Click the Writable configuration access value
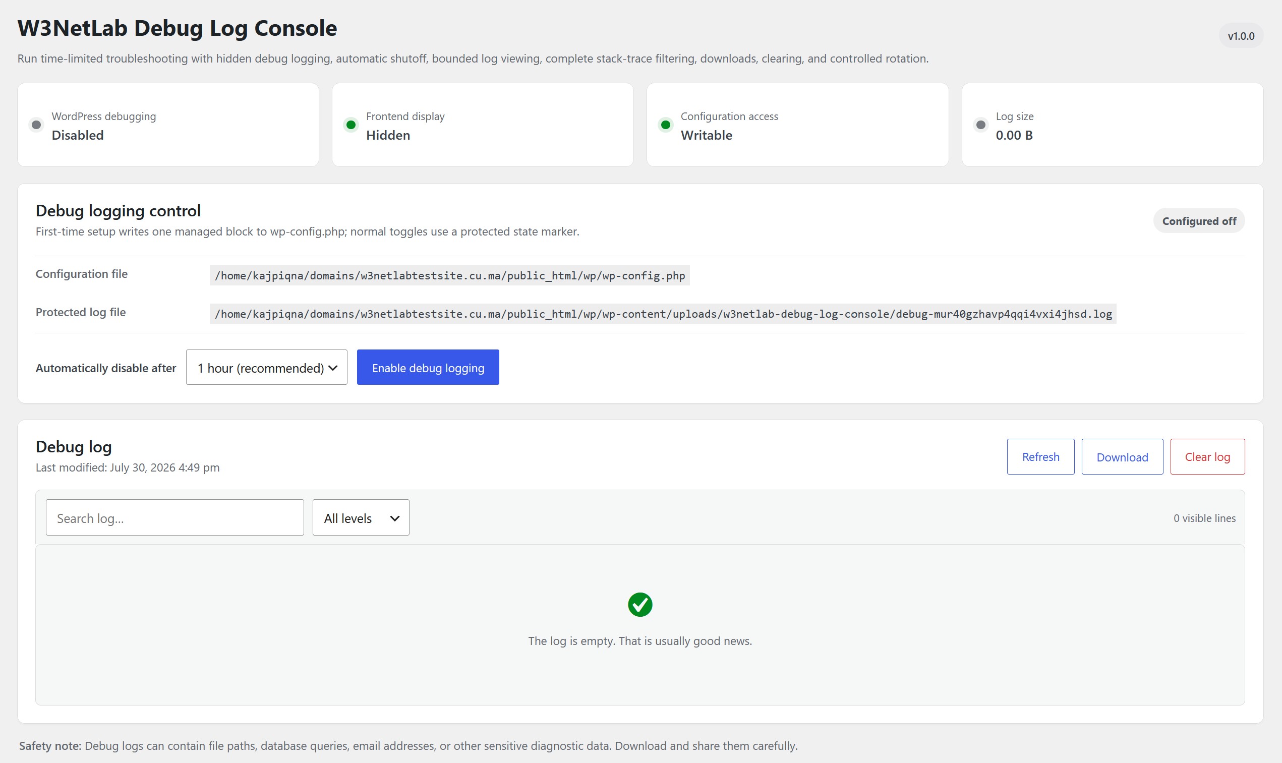Viewport: 1282px width, 763px height. [706, 135]
